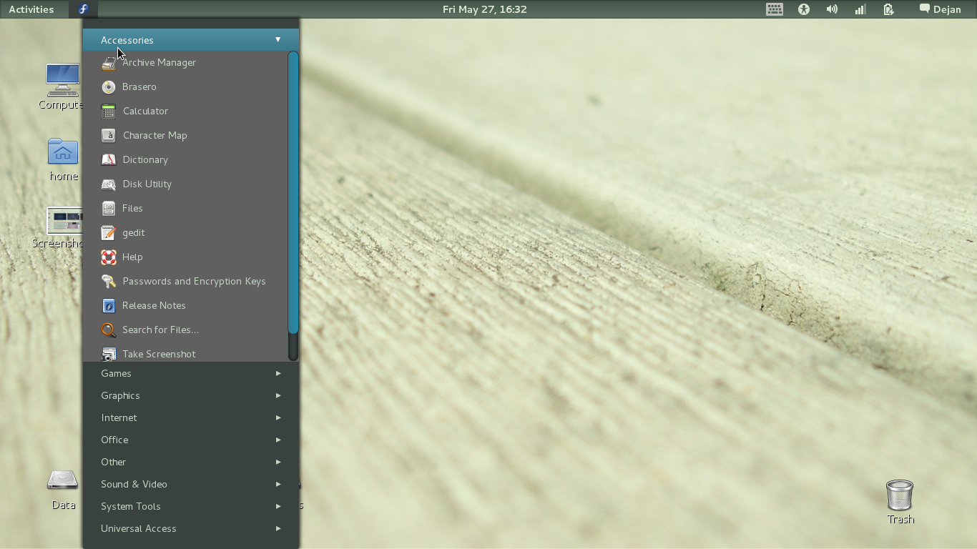Expand the Games category
This screenshot has width=977, height=549.
(x=191, y=373)
